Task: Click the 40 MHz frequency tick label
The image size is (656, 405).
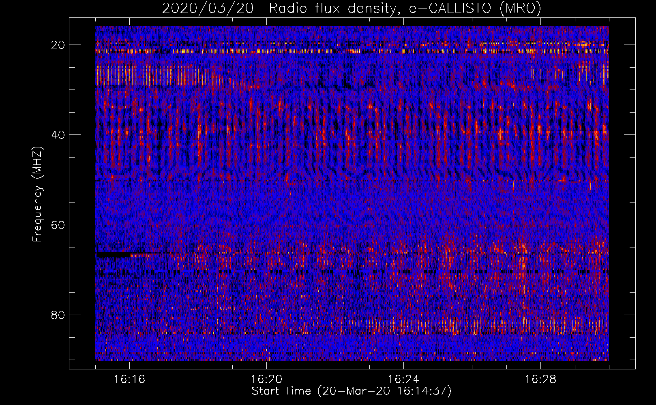Action: (58, 135)
